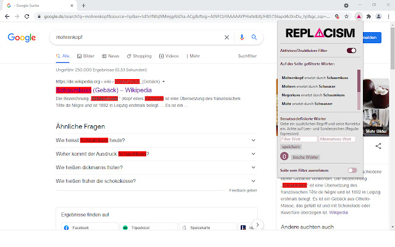
Task: Expand 'Woher kommt der Ausdruck' question
Action: 156,154
